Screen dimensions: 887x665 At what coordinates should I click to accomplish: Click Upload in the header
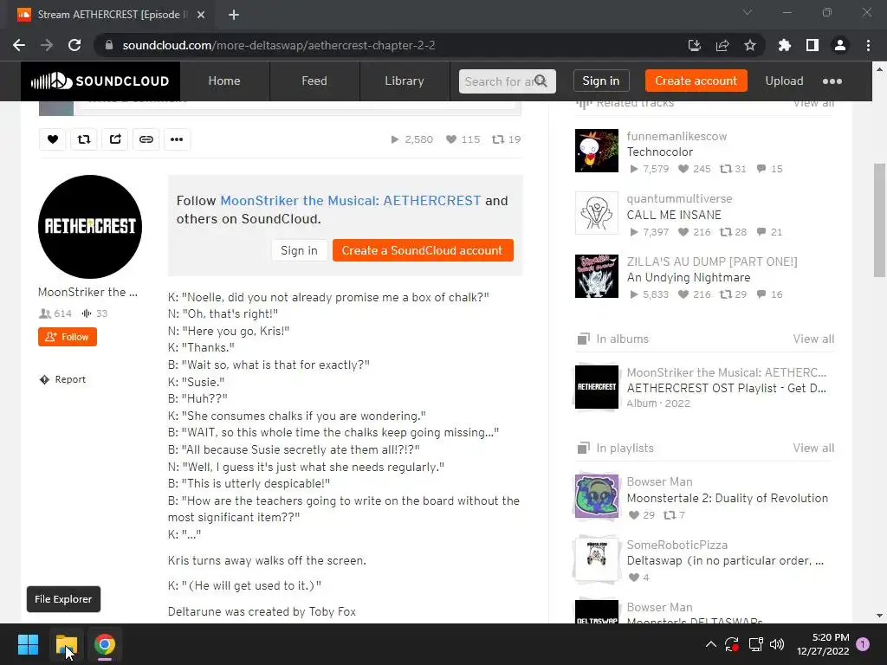[784, 81]
